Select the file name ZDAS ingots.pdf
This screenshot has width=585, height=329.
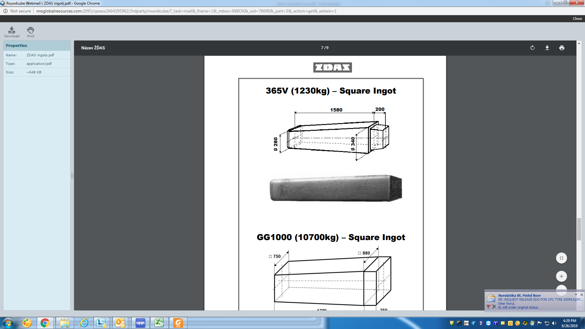pos(40,55)
